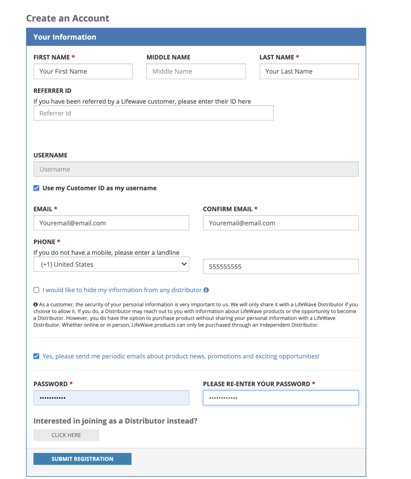
Task: Click the info icon beside hide information text
Action: pos(206,290)
